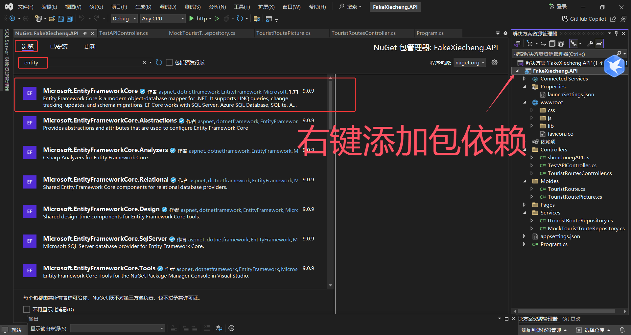The height and width of the screenshot is (335, 631).
Task: Open the SQL Server object explorer side tab
Action: click(7, 60)
